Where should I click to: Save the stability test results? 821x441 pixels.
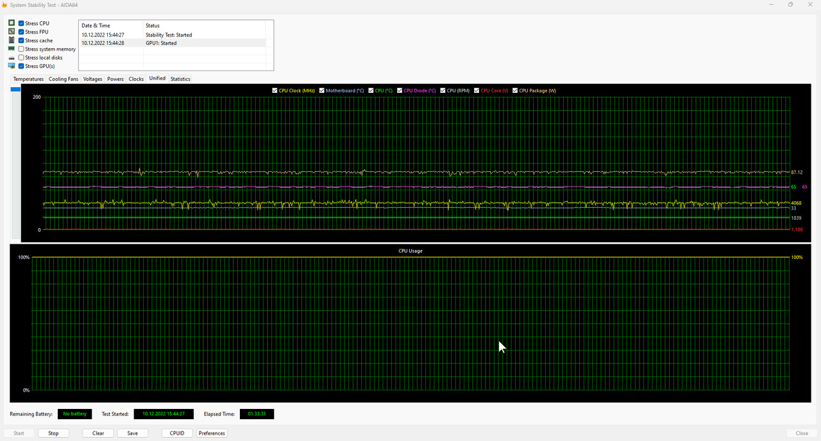point(132,433)
